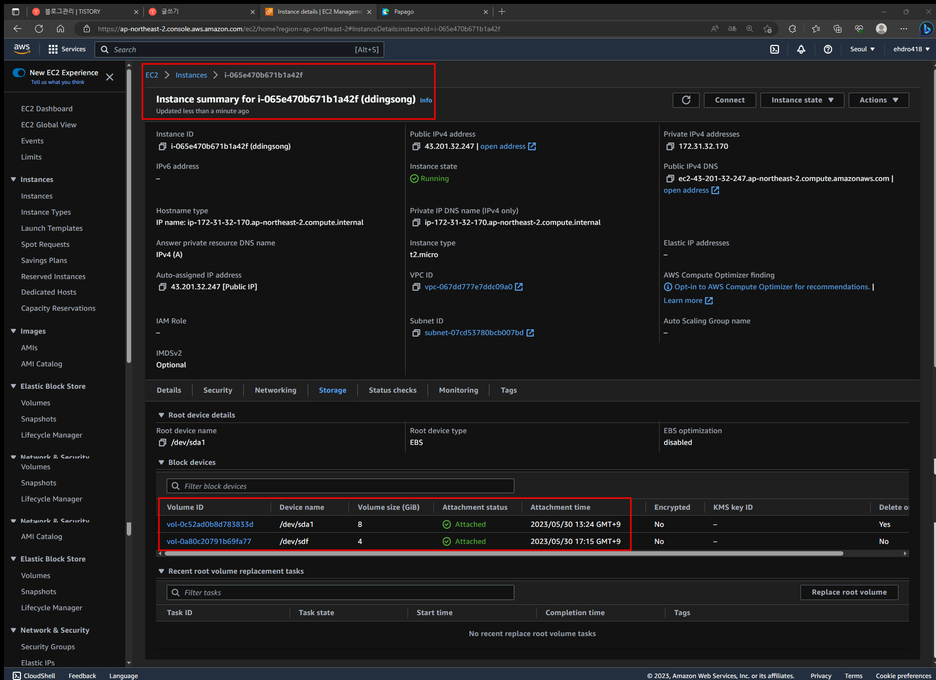Screen dimensions: 936x680
Task: Open volume vol-0a80c20791b69fa77 link
Action: 209,541
